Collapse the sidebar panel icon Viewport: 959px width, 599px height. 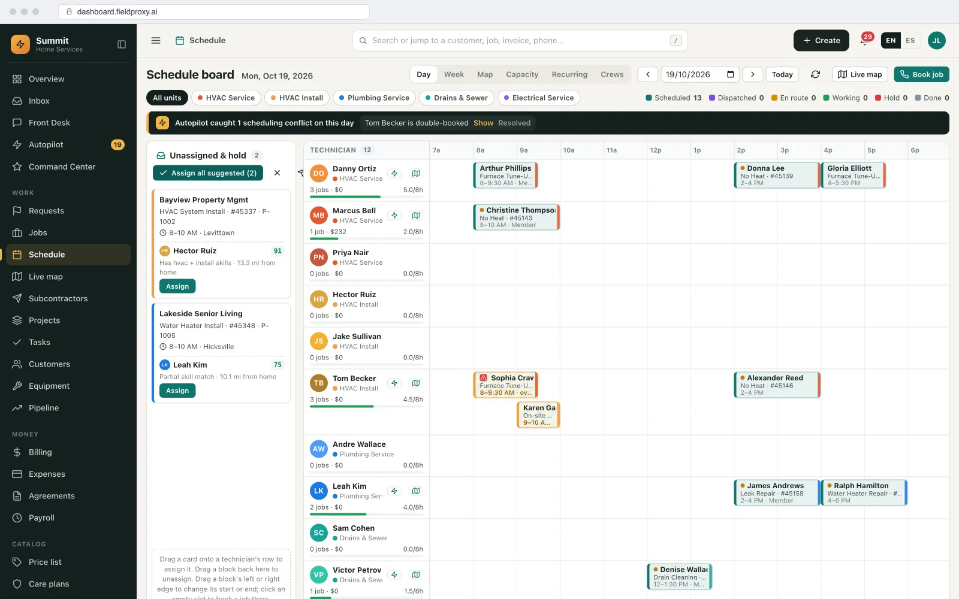(122, 44)
